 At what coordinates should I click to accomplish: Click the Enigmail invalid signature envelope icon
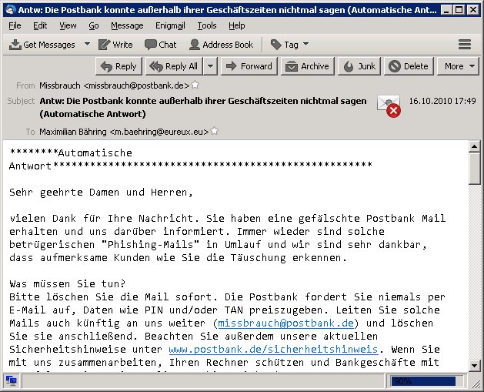[x=389, y=106]
